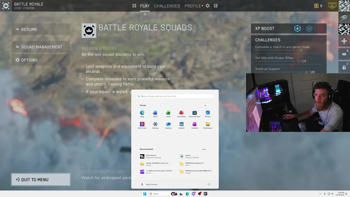Show hidden icons chevron in system tray
This screenshot has width=350, height=197.
coord(320,194)
